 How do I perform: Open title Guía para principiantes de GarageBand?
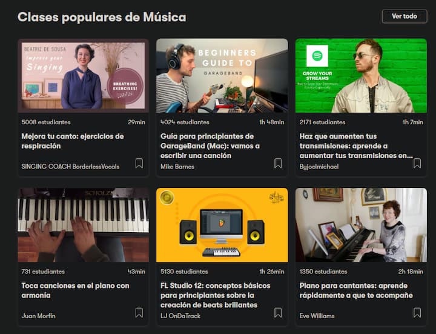pos(210,146)
